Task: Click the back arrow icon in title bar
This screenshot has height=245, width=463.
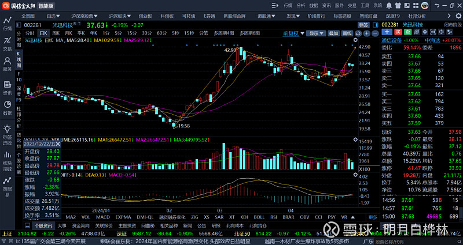Action: point(438,5)
